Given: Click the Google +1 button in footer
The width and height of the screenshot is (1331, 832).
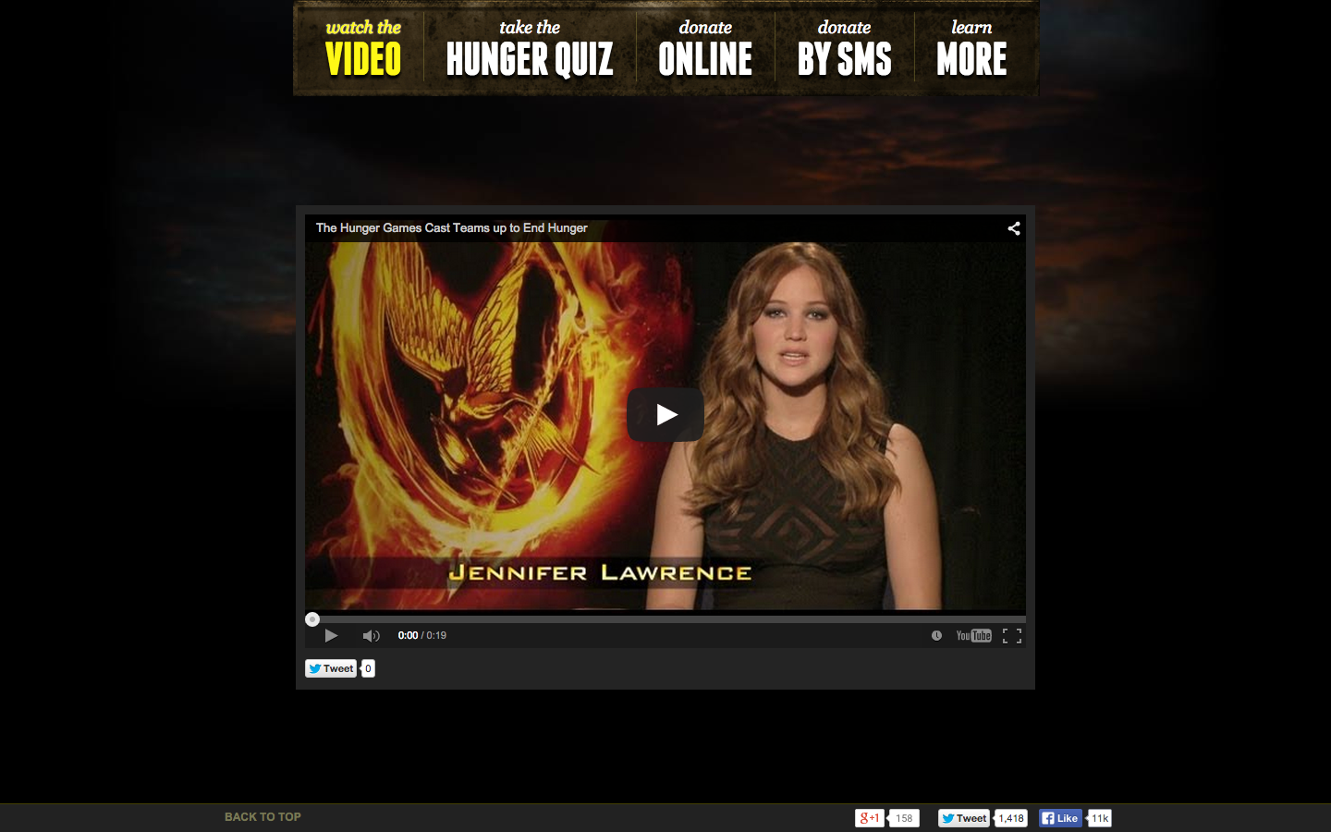Looking at the screenshot, I should point(869,818).
